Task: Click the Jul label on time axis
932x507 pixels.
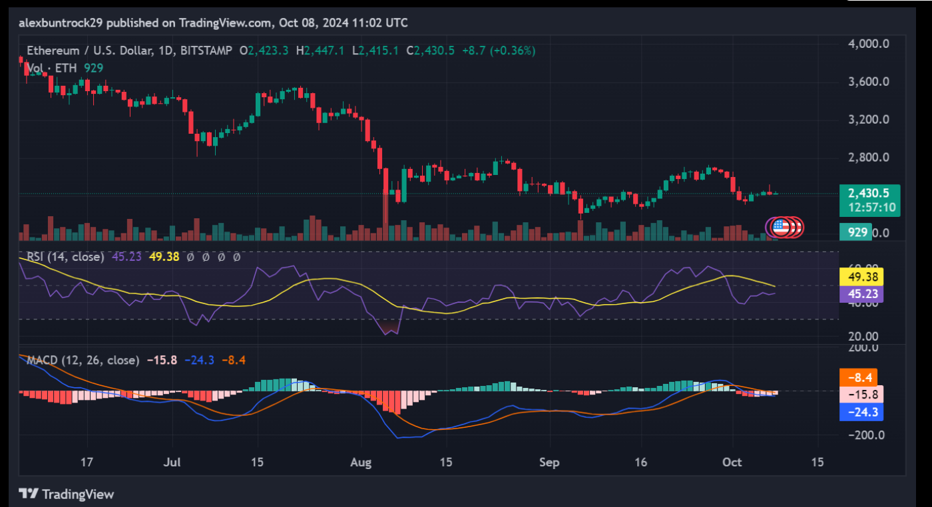Action: (x=172, y=462)
